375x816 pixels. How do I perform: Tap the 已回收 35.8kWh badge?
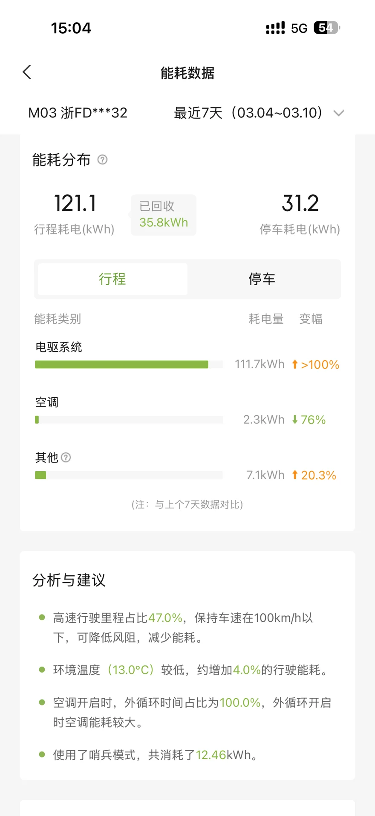pyautogui.click(x=164, y=215)
